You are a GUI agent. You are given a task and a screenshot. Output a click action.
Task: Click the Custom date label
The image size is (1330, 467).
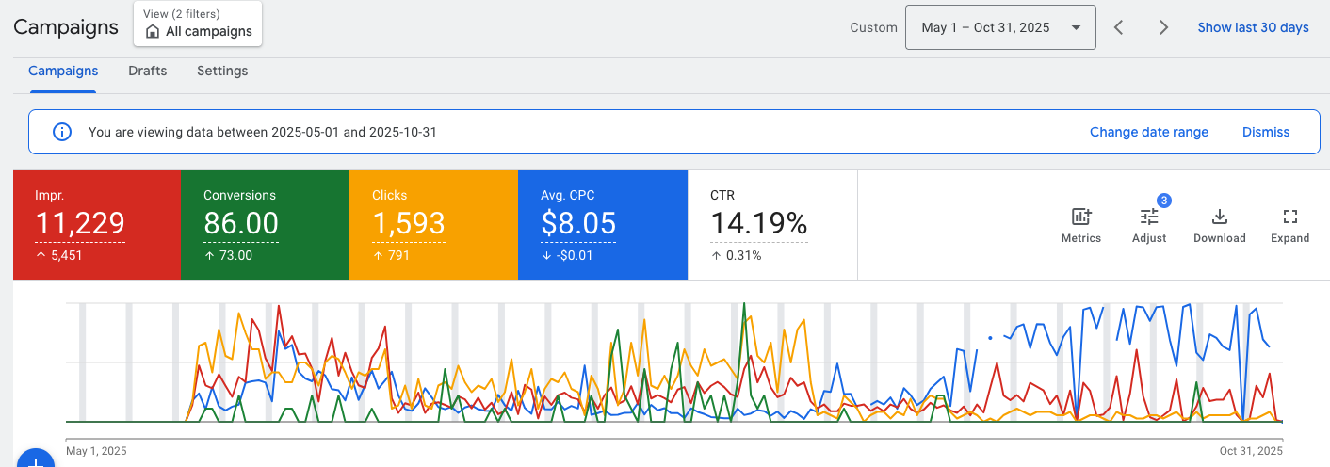[873, 27]
